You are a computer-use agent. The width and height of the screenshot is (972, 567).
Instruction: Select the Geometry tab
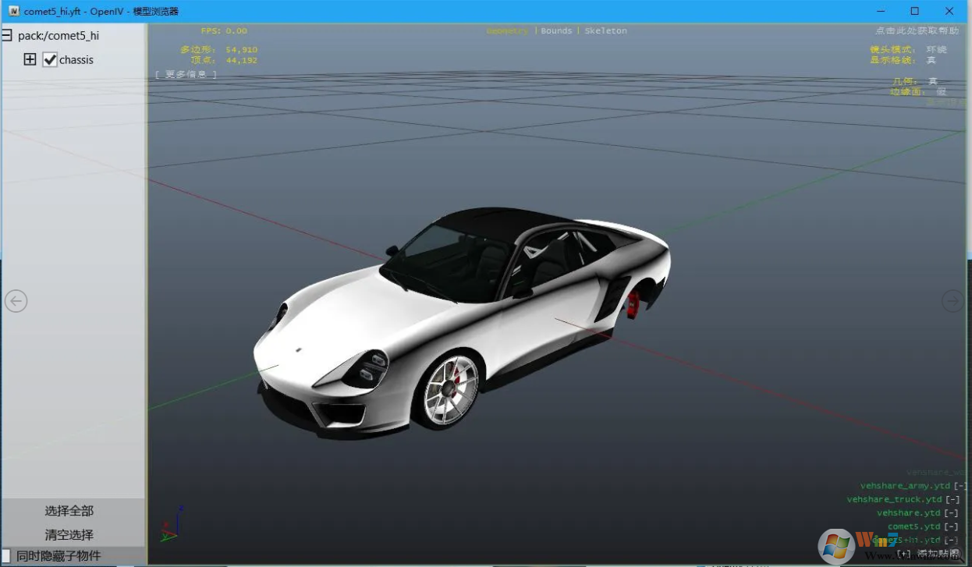pos(506,30)
